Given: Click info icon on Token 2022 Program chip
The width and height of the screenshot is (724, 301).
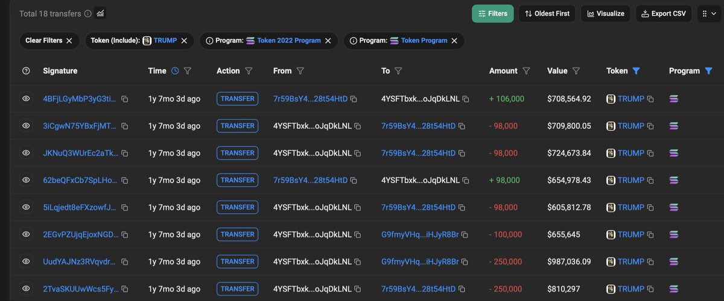Looking at the screenshot, I should pyautogui.click(x=209, y=40).
